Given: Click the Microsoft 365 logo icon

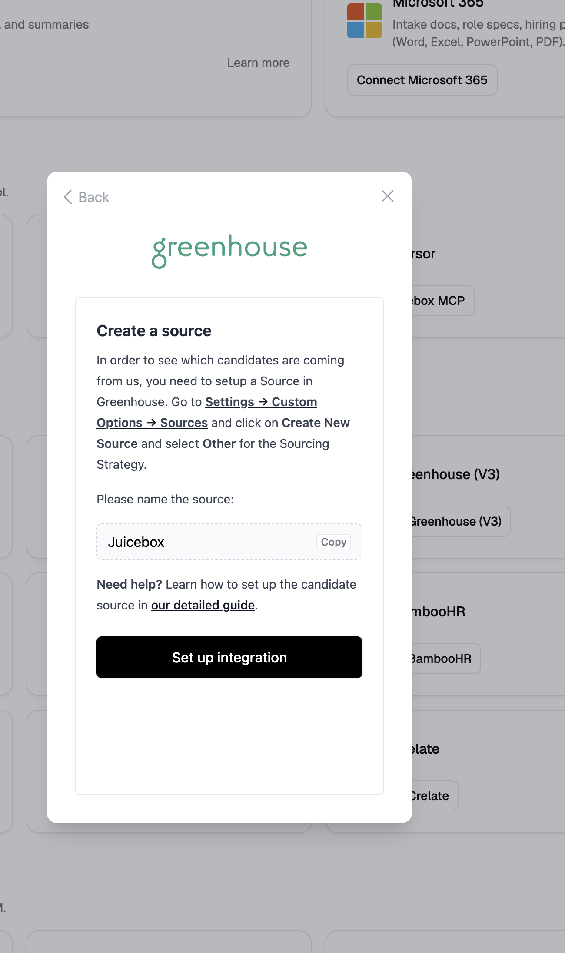Looking at the screenshot, I should [365, 21].
